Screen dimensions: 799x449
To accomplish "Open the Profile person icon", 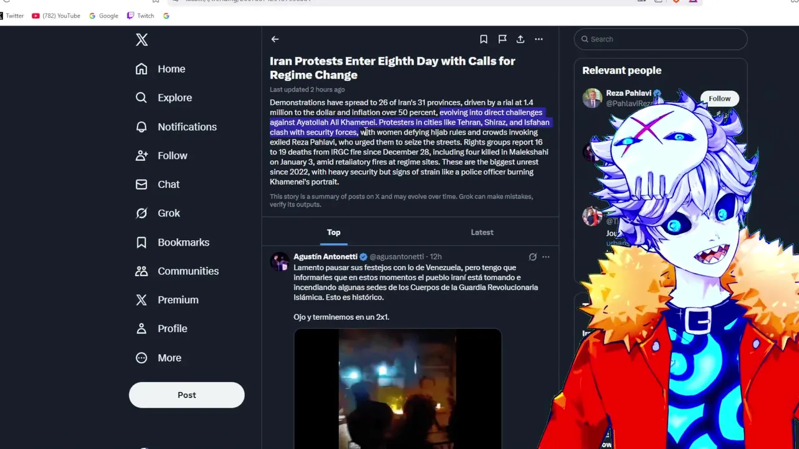I will point(142,329).
